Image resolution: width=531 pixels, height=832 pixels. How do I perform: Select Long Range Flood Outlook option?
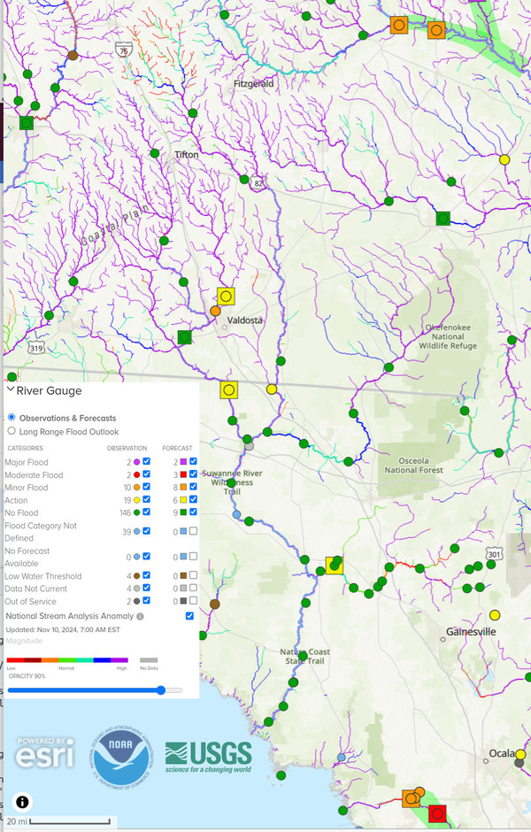pos(12,431)
